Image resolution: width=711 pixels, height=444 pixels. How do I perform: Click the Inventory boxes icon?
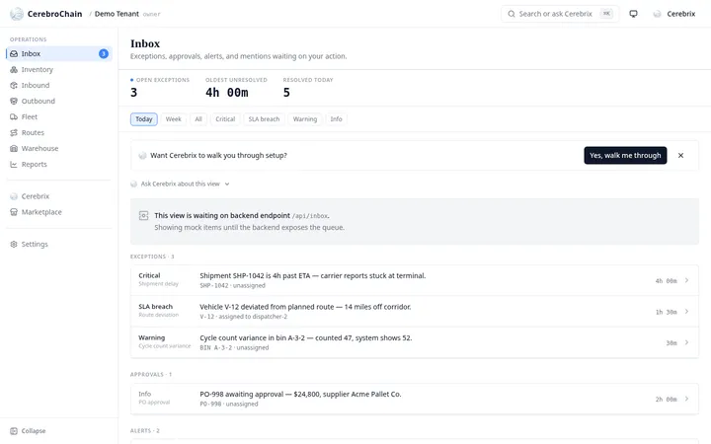tap(14, 69)
